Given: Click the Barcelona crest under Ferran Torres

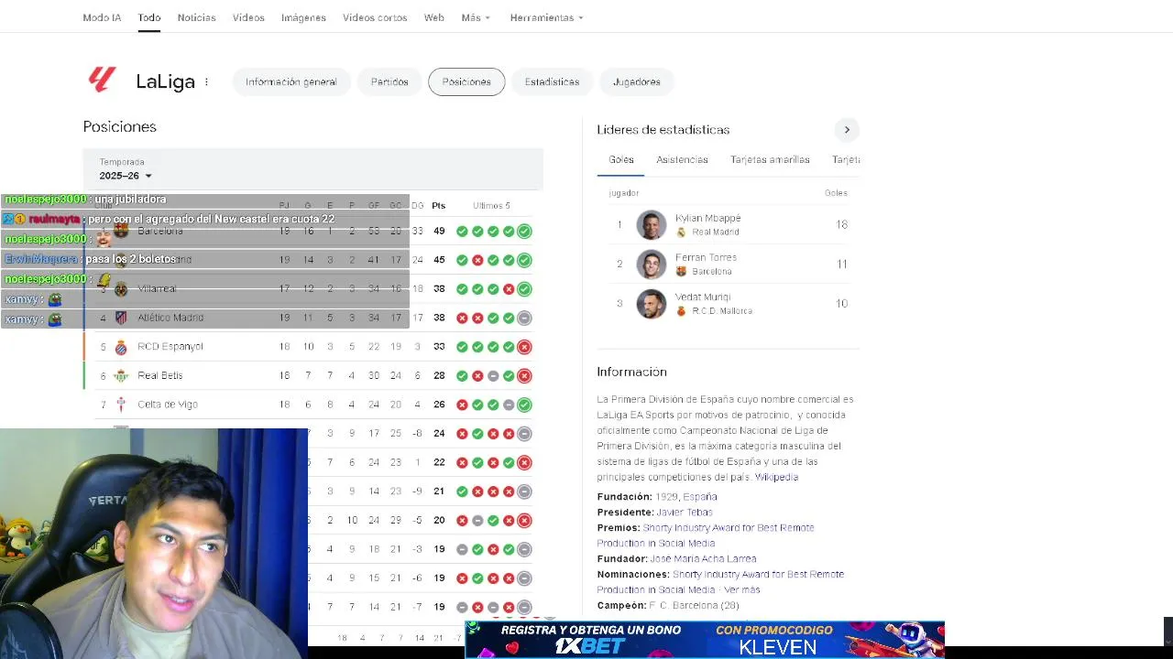Looking at the screenshot, I should point(681,272).
